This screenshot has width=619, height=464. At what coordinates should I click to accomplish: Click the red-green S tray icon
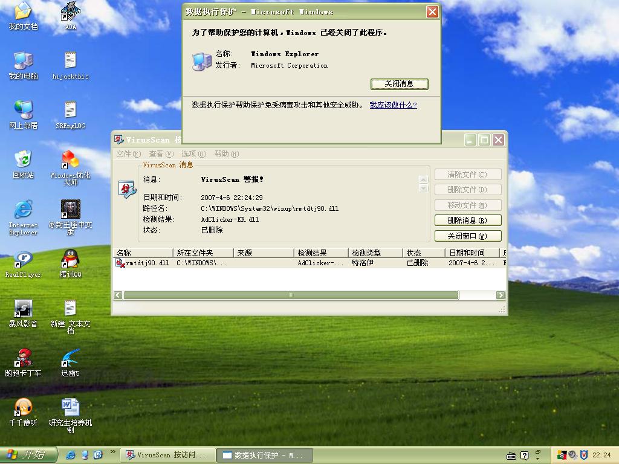562,455
